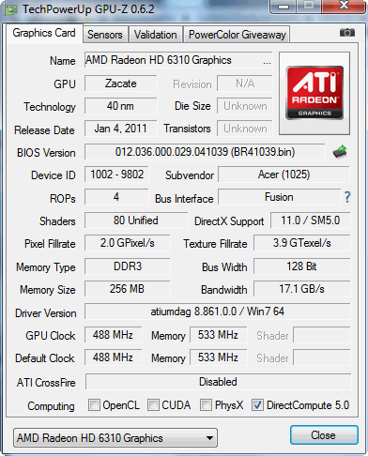368x456 pixels.
Task: Open the AMD Radeon HD 6310 dropdown
Action: [115, 438]
